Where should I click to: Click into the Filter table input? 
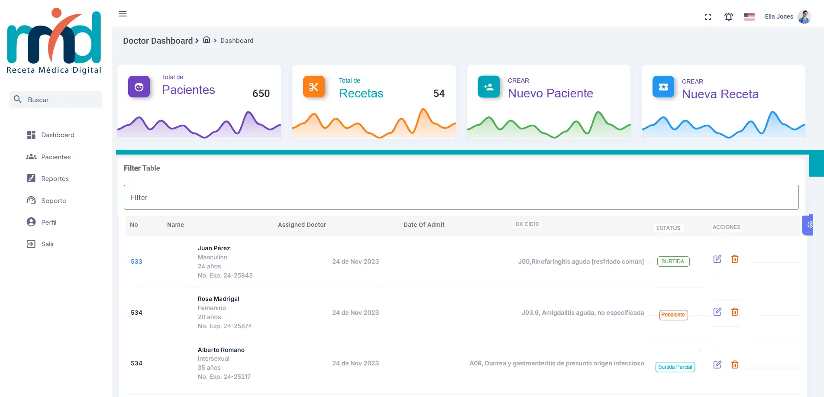(461, 197)
